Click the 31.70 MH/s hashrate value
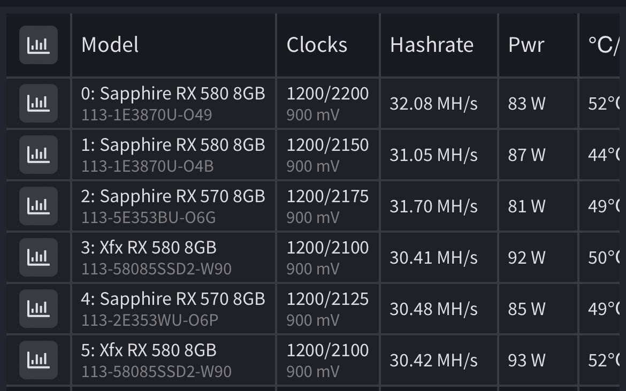Screen dimensions: 626x391 (x=433, y=206)
